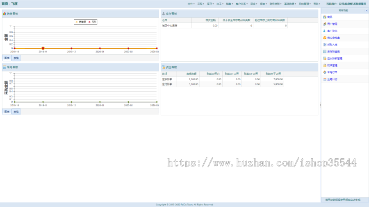Click the highlighted 2019-11 sales data point
369x207 pixels.
pyautogui.click(x=43, y=48)
